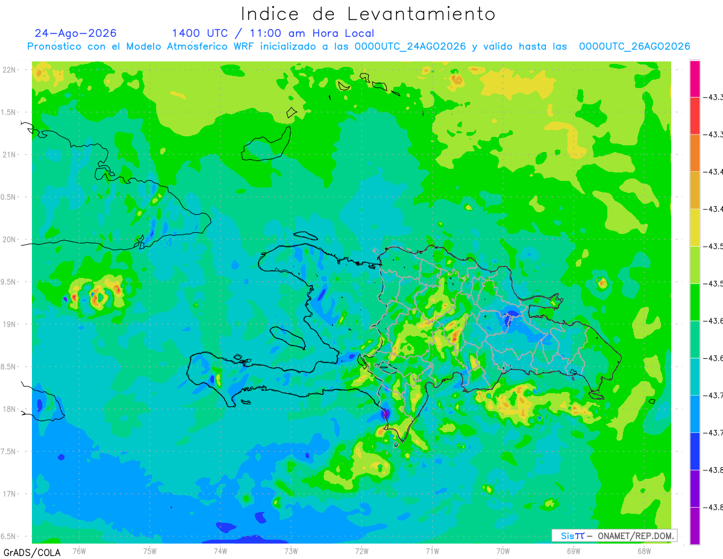Click the royal blue color bar swatch
723x559 pixels.
coord(695,451)
